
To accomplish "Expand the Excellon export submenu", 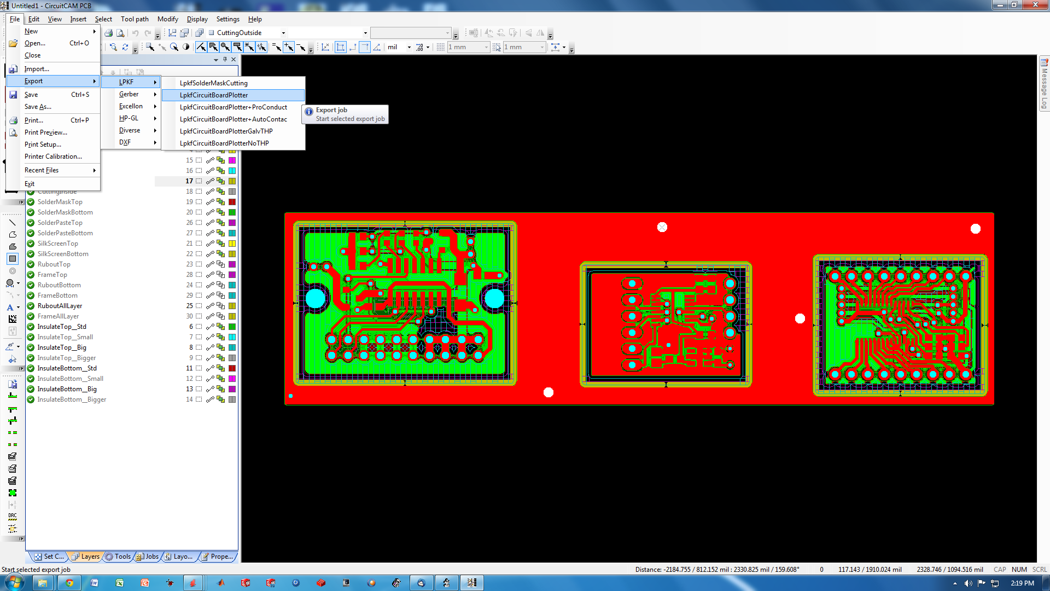I will click(x=131, y=106).
